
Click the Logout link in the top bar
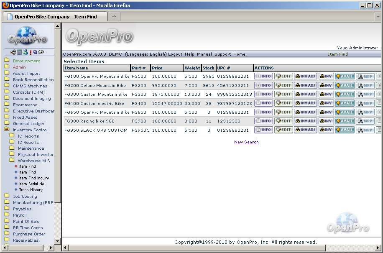coord(175,54)
